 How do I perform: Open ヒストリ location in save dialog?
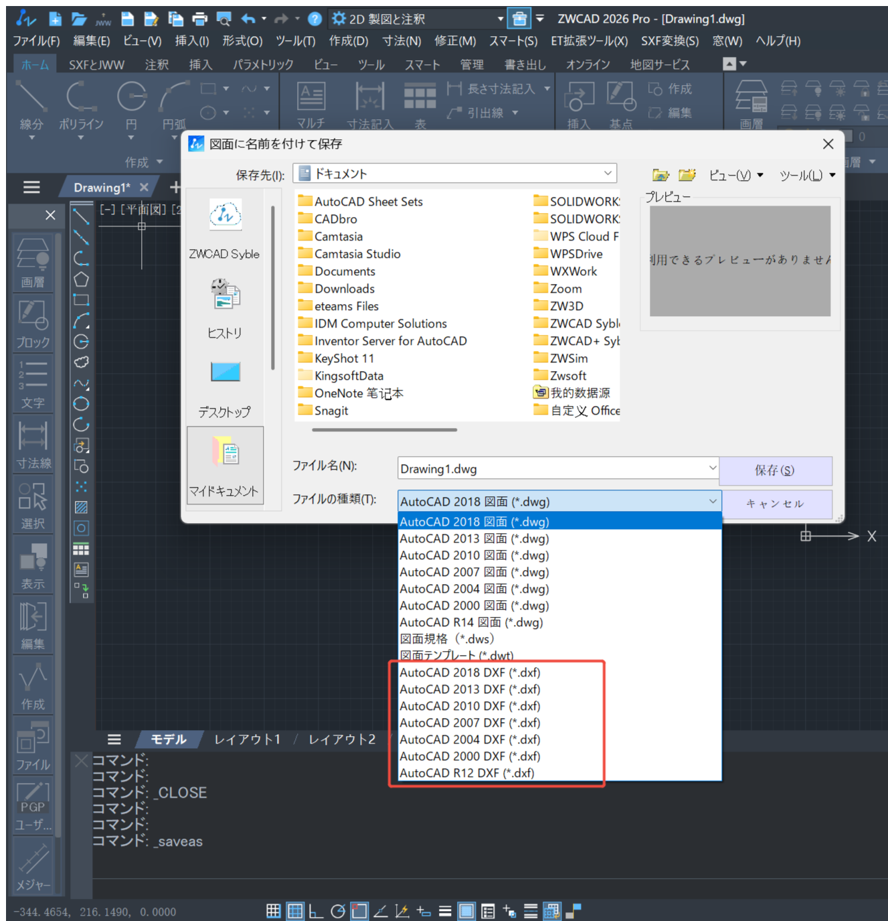click(225, 309)
